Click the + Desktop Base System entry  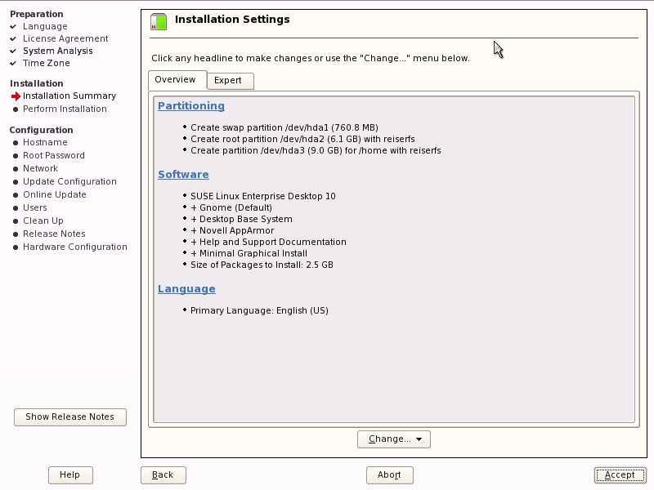pos(241,219)
